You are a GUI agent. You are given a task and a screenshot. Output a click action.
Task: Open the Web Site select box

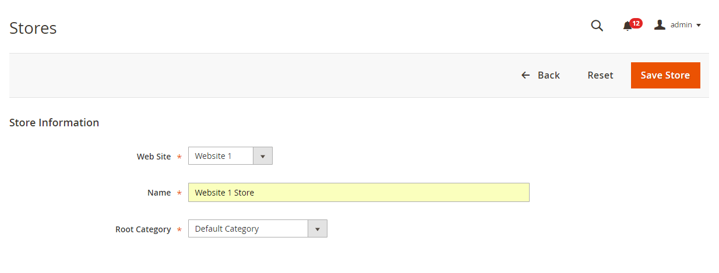221,156
